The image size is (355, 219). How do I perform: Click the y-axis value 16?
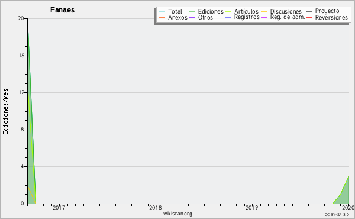[x=21, y=56]
